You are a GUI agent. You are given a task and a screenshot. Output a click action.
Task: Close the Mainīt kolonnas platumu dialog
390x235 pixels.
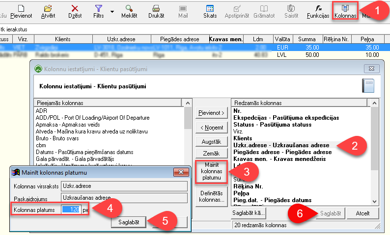point(181,172)
